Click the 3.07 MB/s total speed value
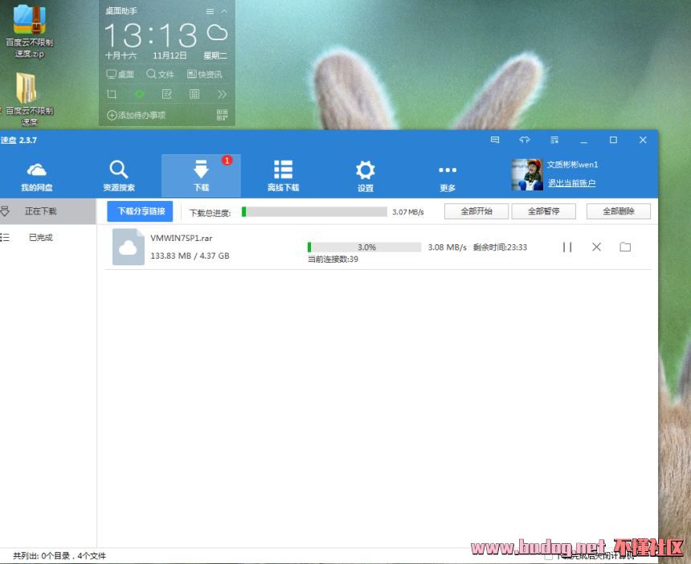Viewport: 691px width, 564px height. 408,212
